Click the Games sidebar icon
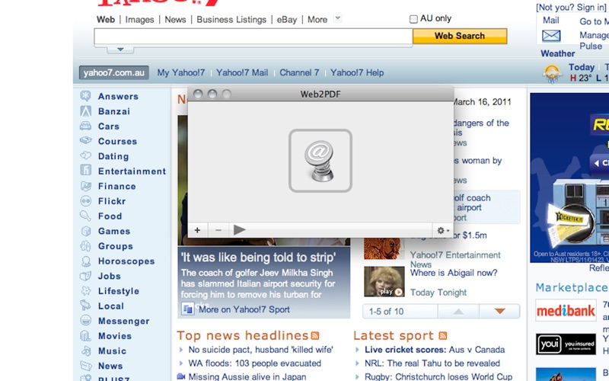609x381 pixels. coord(85,231)
